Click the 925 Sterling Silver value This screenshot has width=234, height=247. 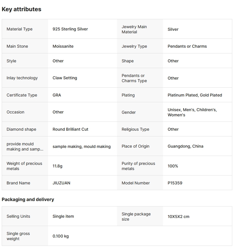(x=70, y=29)
